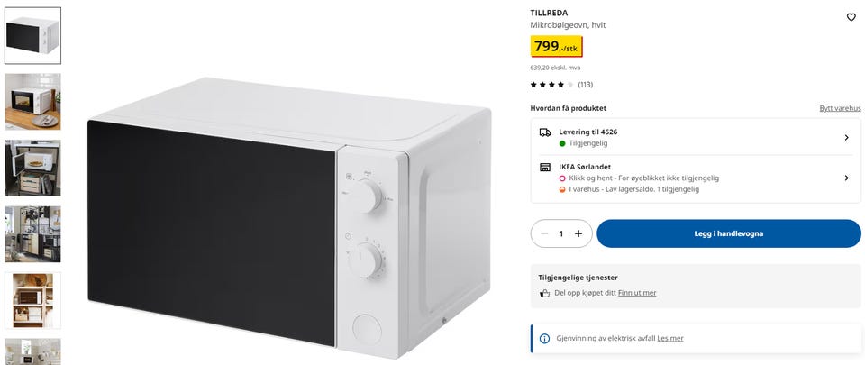The image size is (865, 365).
Task: Select thumbnail showing open microwave door
Action: pos(33,169)
